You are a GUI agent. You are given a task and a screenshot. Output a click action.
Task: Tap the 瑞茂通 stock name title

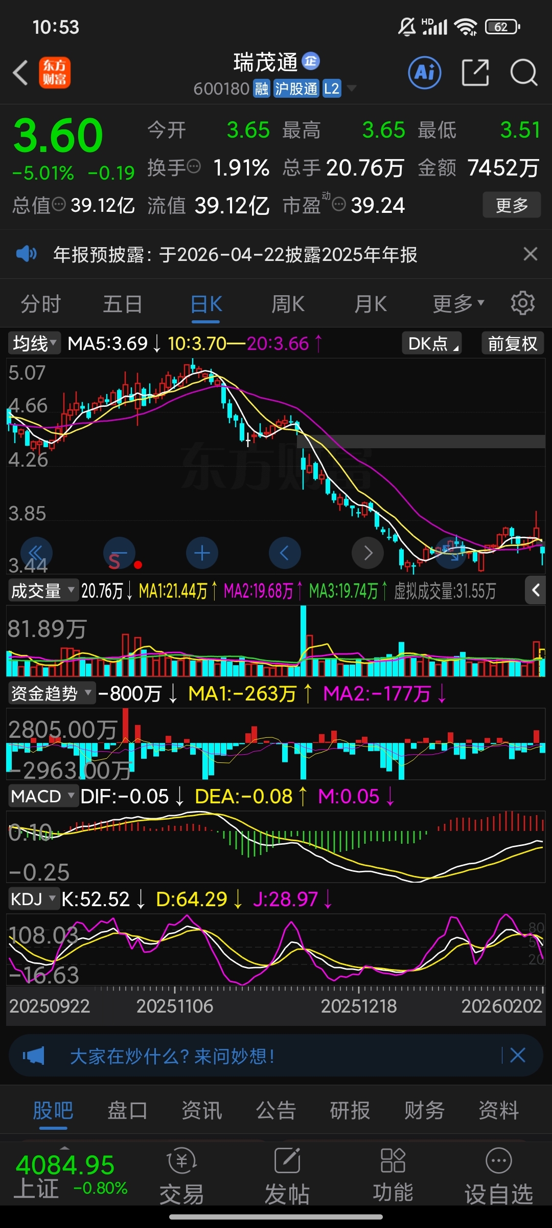click(x=265, y=62)
